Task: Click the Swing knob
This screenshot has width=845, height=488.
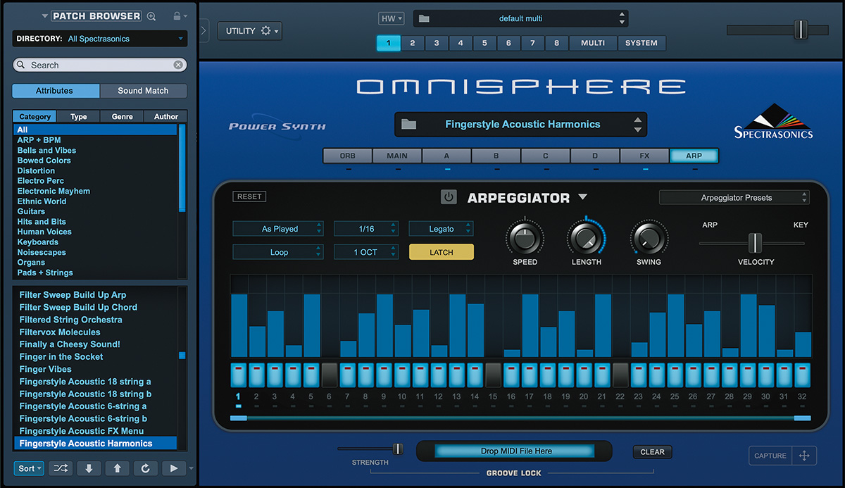Action: click(x=649, y=239)
